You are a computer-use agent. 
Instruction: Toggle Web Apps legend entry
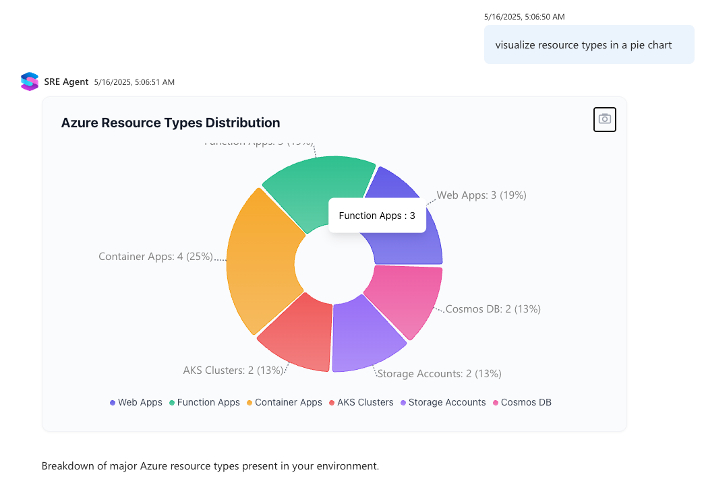[136, 402]
